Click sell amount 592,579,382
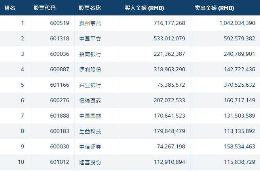Screen dimensions: 260x171 pos(239,38)
